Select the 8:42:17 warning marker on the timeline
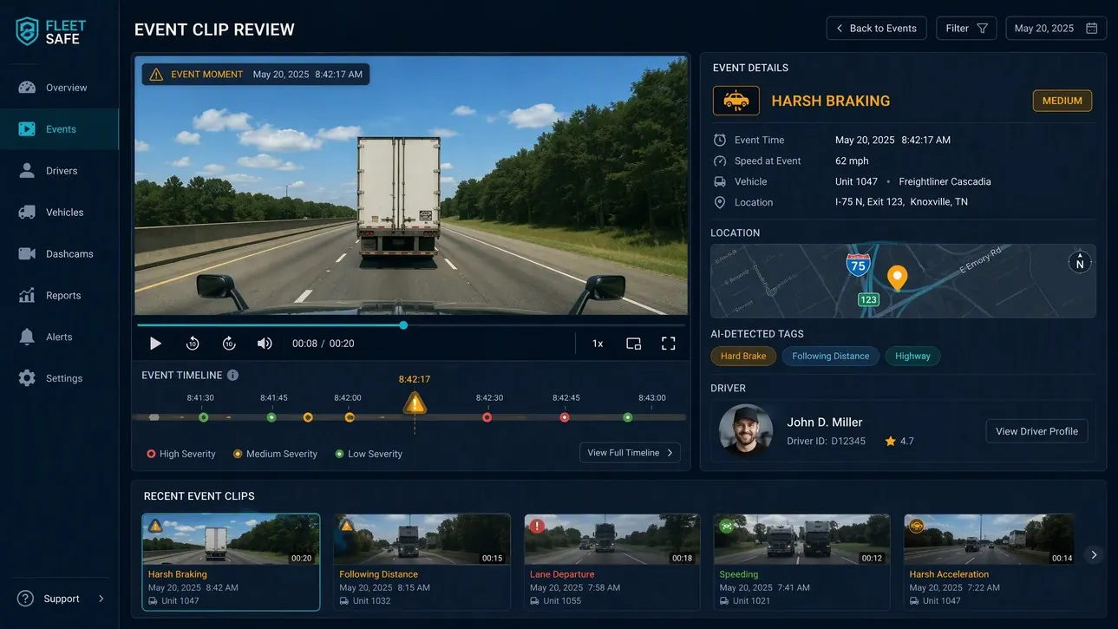Viewport: 1118px width, 629px height. [415, 403]
